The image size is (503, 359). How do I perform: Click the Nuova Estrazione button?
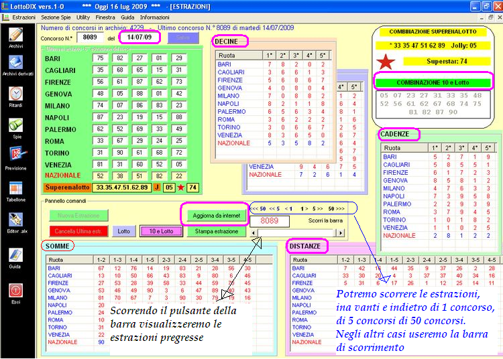(78, 216)
